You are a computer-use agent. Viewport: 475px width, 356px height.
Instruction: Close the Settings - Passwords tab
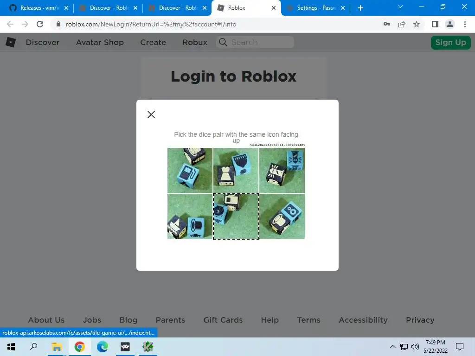pos(343,8)
